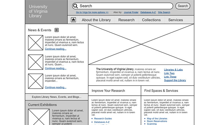Open the About the Library menu
Viewport: 222px width, 125px height.
click(96, 20)
